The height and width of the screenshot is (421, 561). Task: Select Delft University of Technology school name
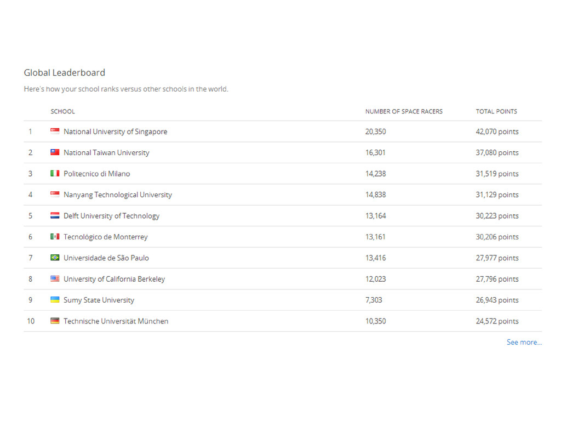coord(111,216)
